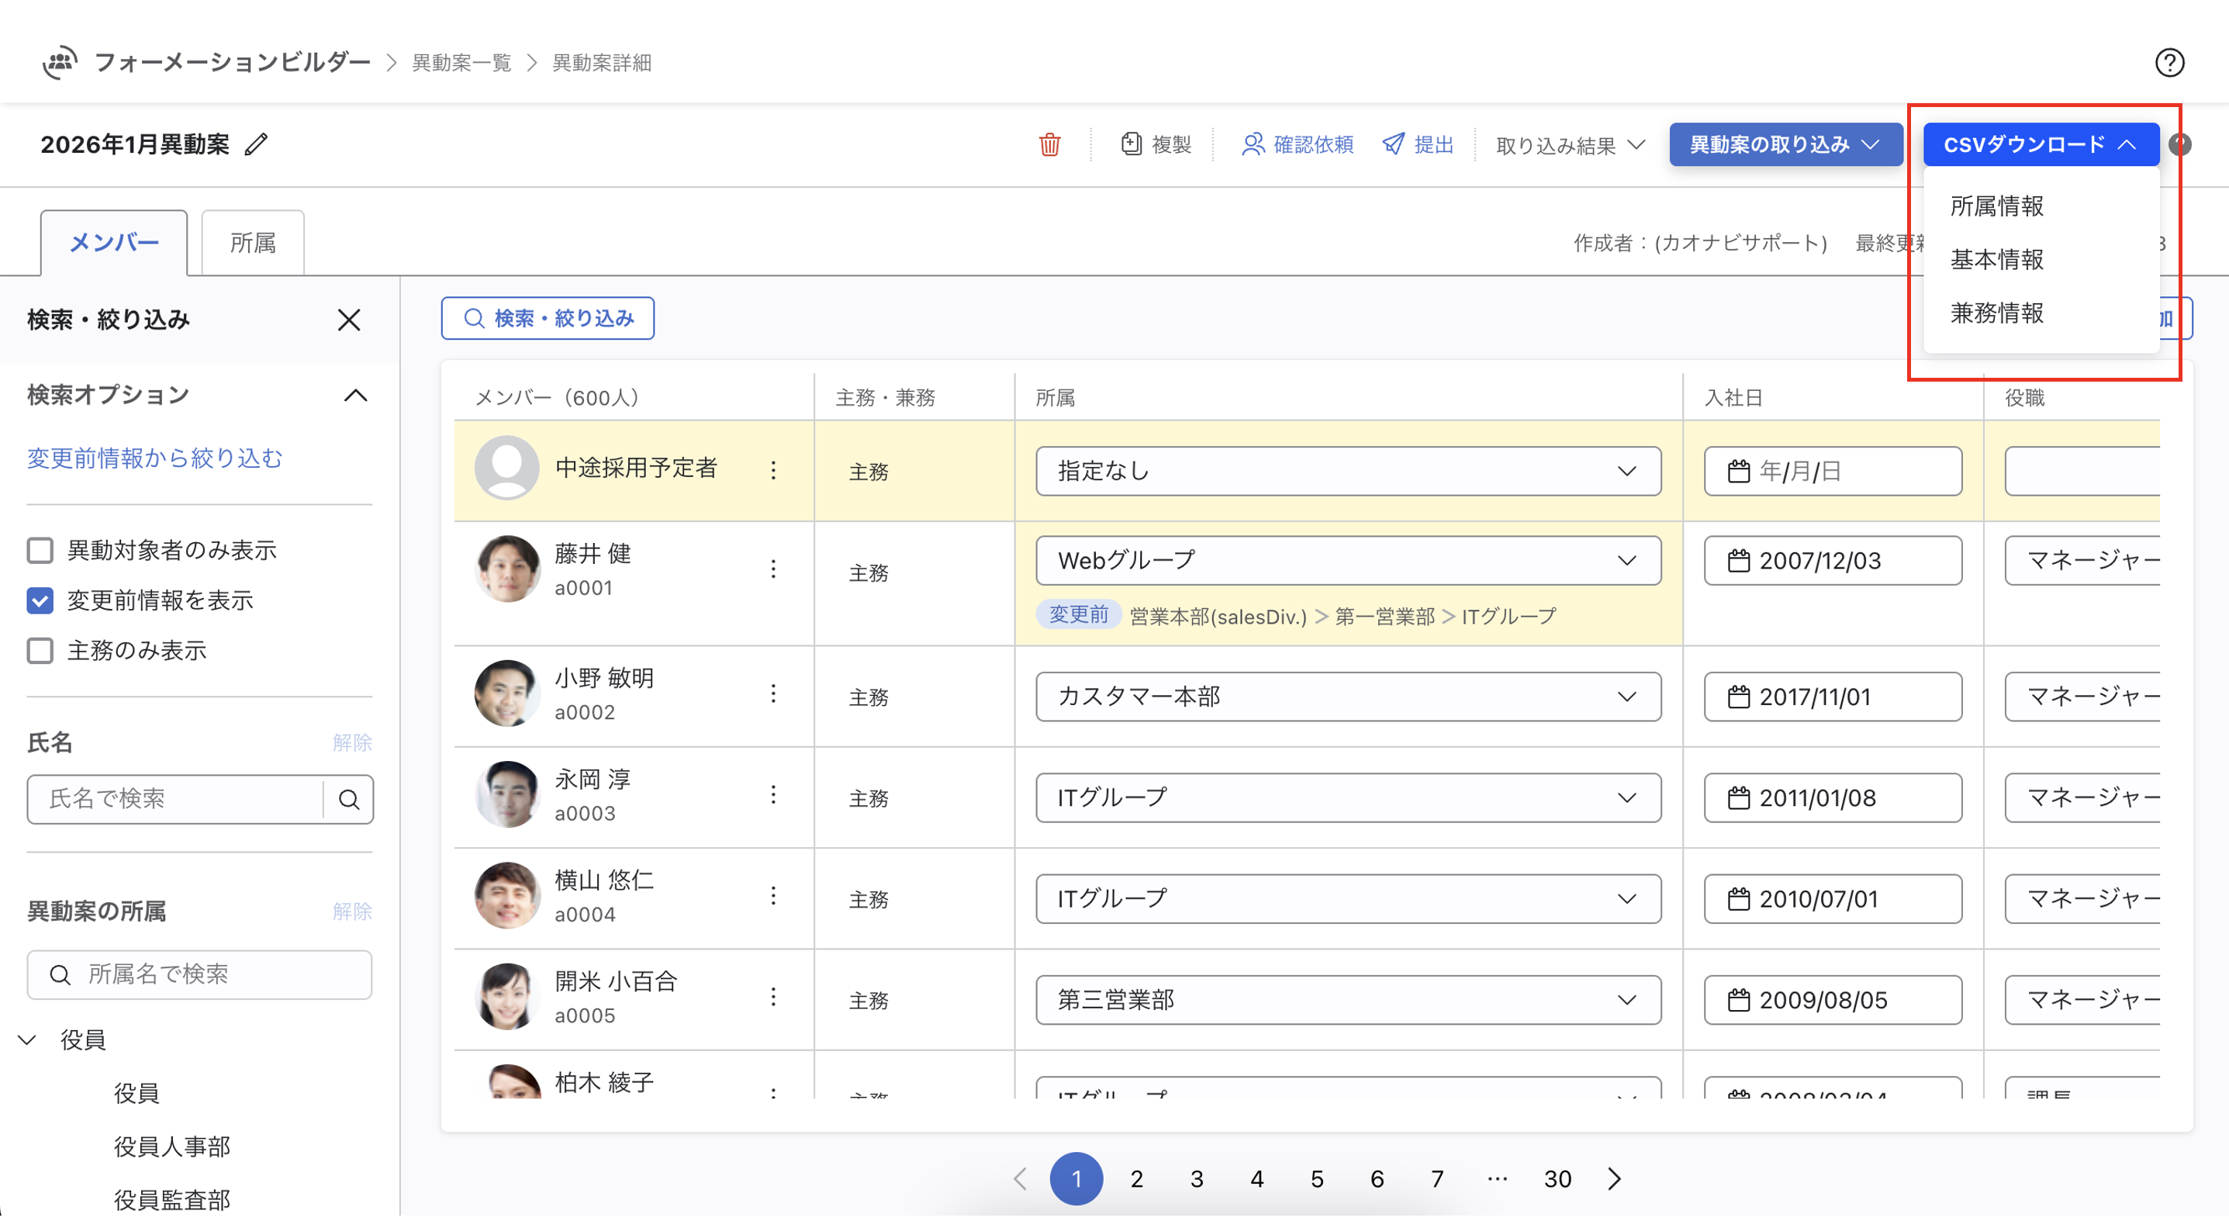2229x1221 pixels.
Task: Click the 複製 duplicate icon button
Action: pos(1131,144)
